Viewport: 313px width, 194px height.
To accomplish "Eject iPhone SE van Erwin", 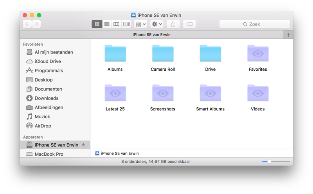I will tap(83, 145).
